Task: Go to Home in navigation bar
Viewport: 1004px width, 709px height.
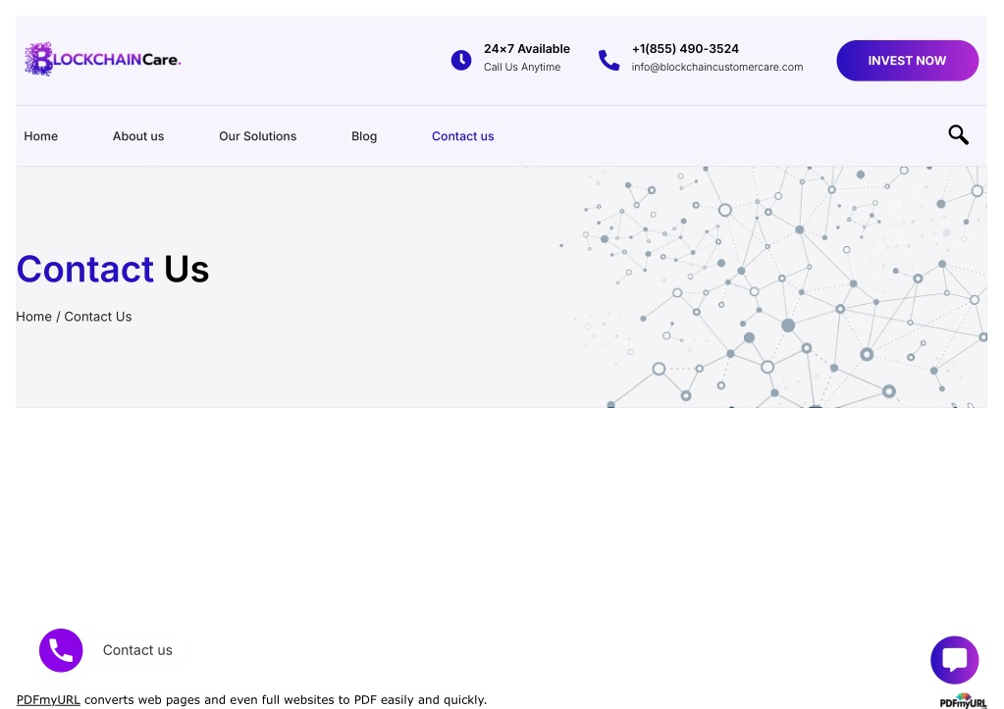Action: 41,136
